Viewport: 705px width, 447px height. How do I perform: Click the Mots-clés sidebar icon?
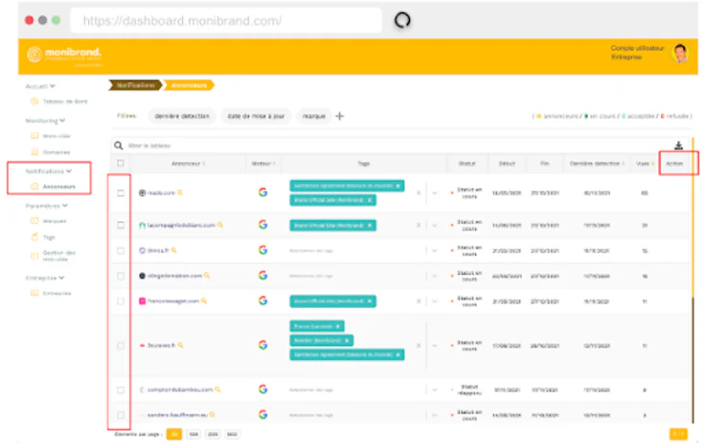pos(34,136)
